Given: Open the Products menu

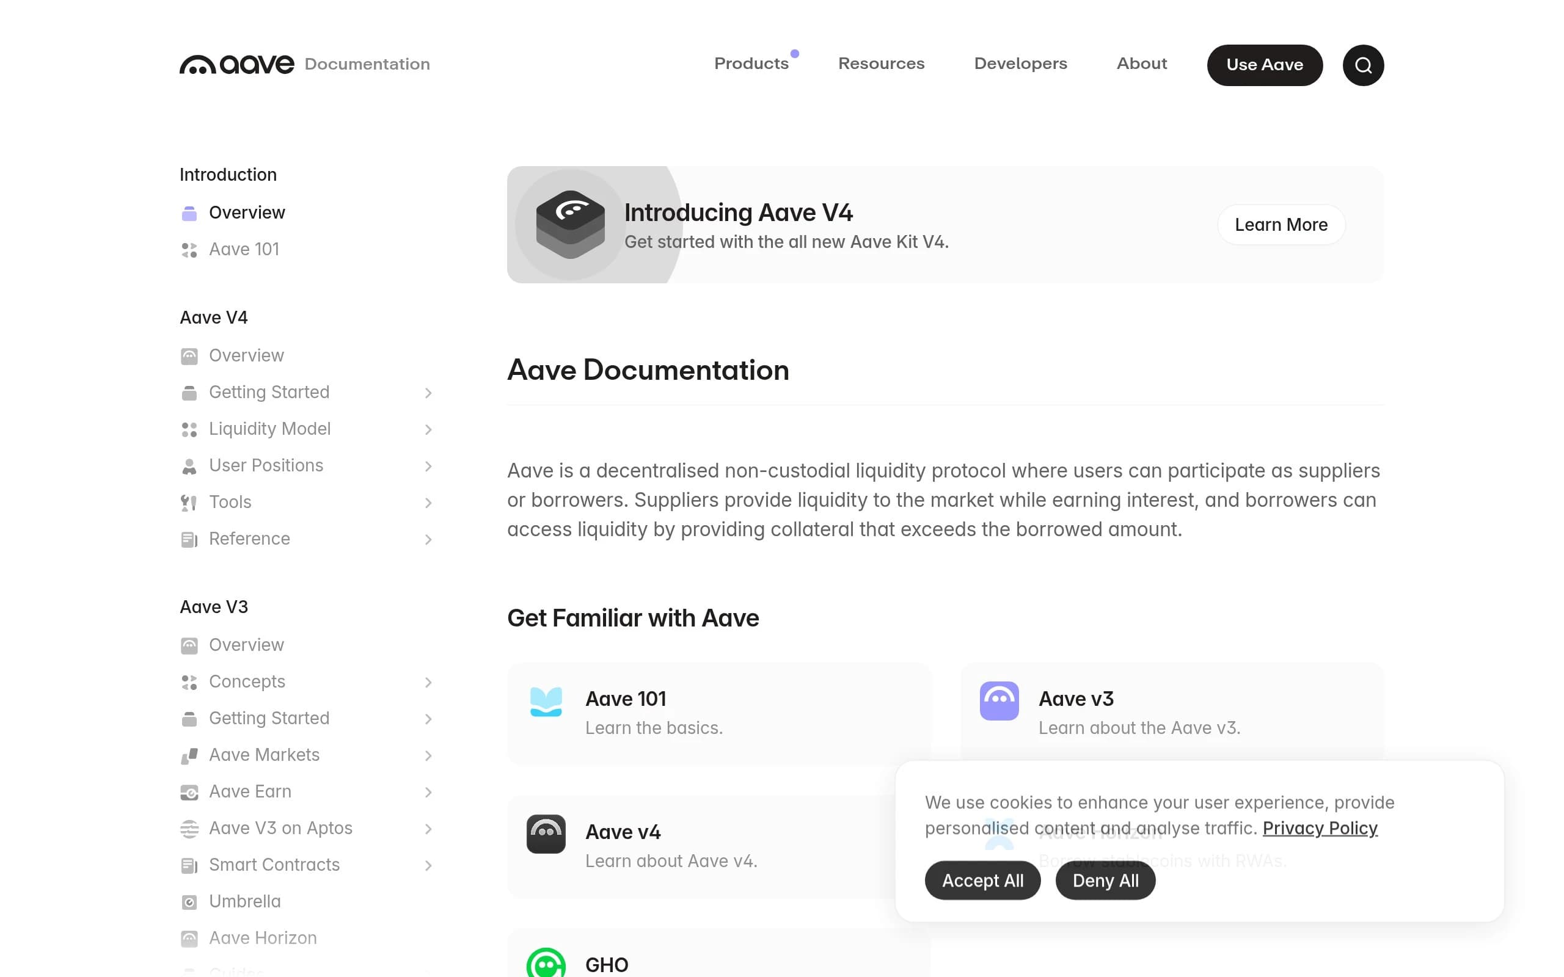Looking at the screenshot, I should pos(752,64).
